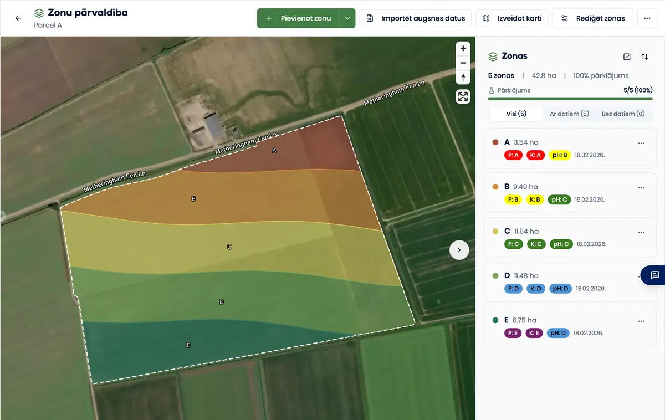665x420 pixels.
Task: Click Importēt augsnes datus
Action: tap(416, 18)
